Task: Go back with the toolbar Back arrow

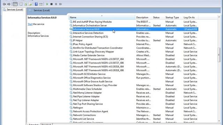Action: [4, 4]
